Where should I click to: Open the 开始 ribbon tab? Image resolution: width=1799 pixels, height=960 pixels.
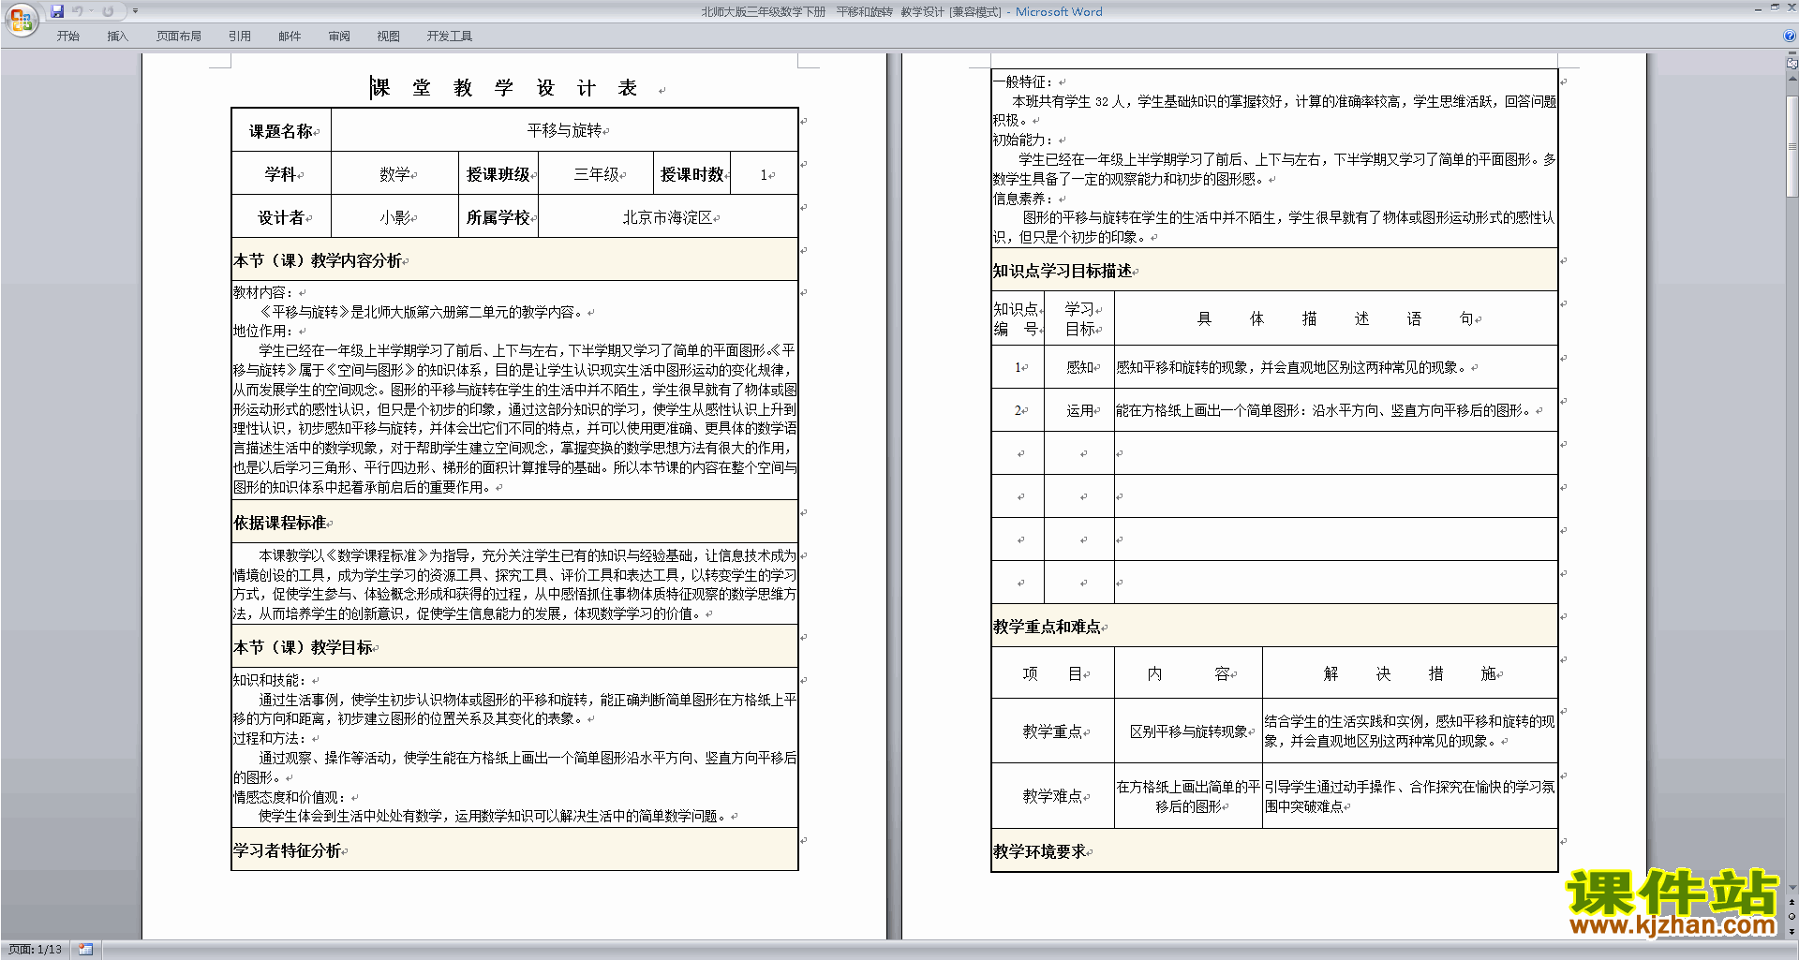click(x=68, y=37)
